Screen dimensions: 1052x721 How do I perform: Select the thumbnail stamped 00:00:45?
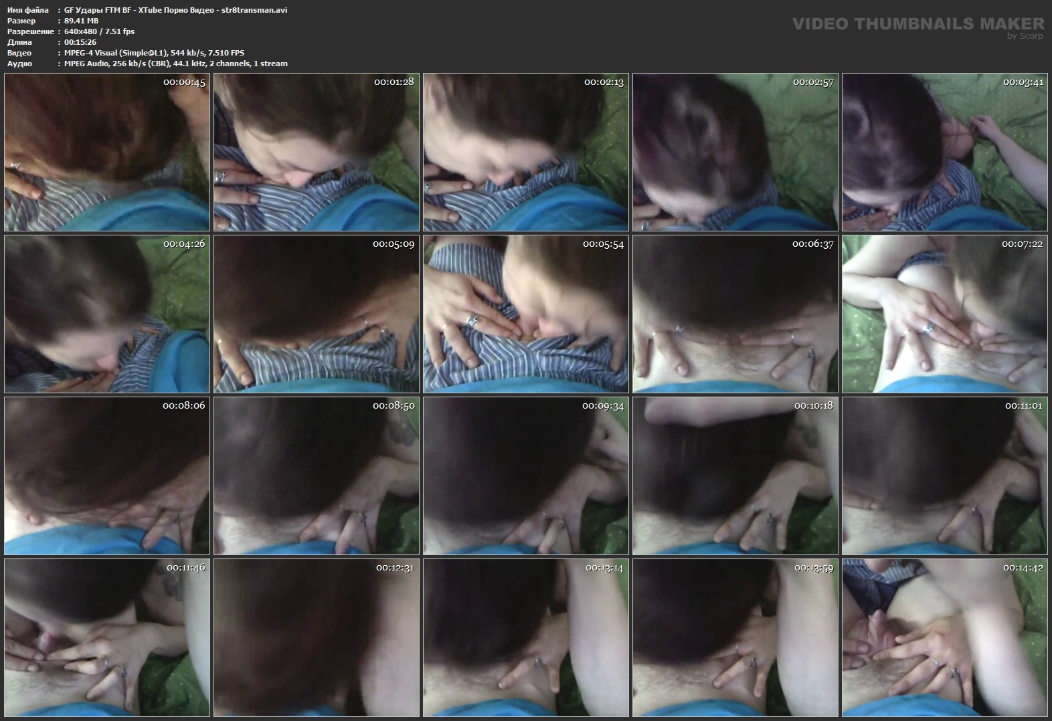(107, 152)
